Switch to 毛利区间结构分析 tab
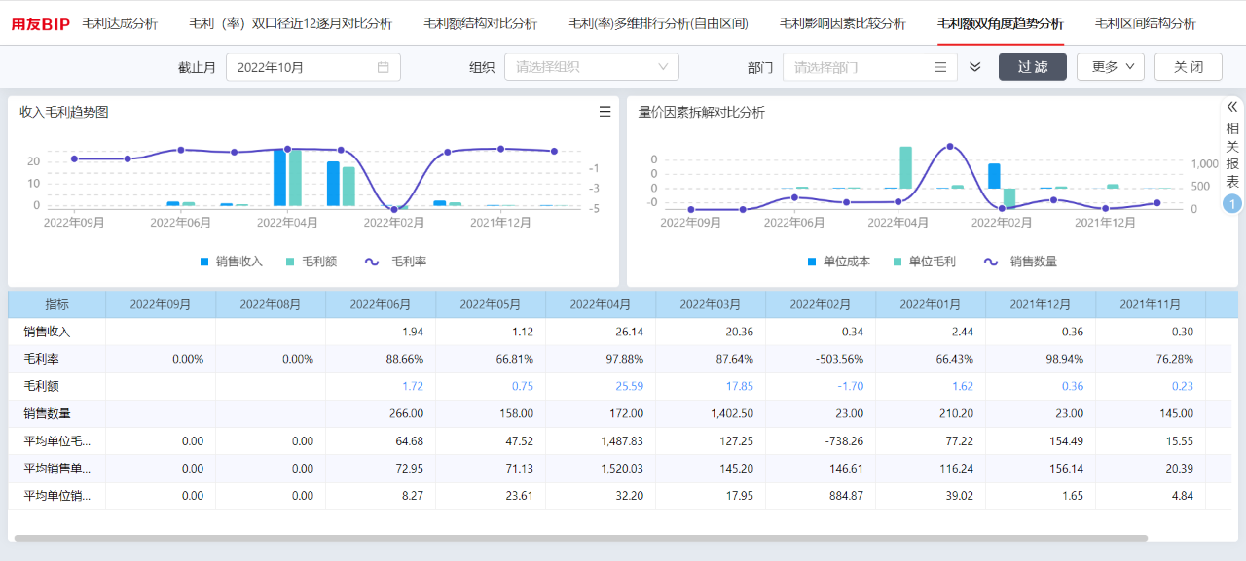The width and height of the screenshot is (1246, 561). click(1146, 23)
